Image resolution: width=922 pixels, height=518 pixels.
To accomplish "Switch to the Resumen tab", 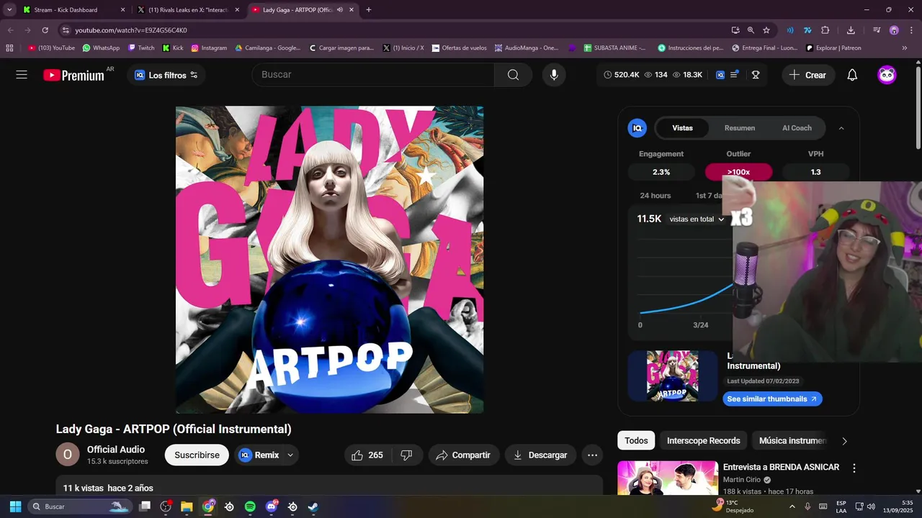I will pos(740,128).
